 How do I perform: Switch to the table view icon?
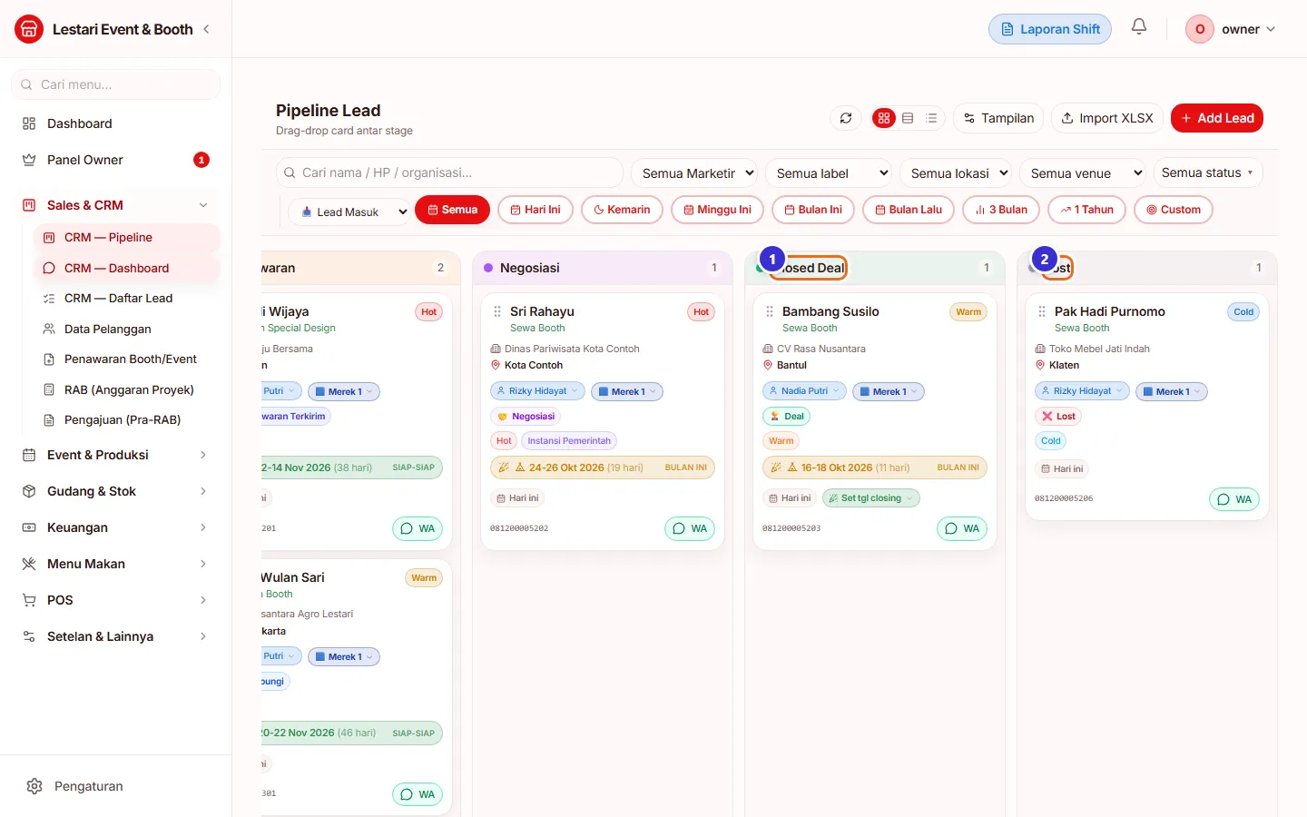click(908, 118)
